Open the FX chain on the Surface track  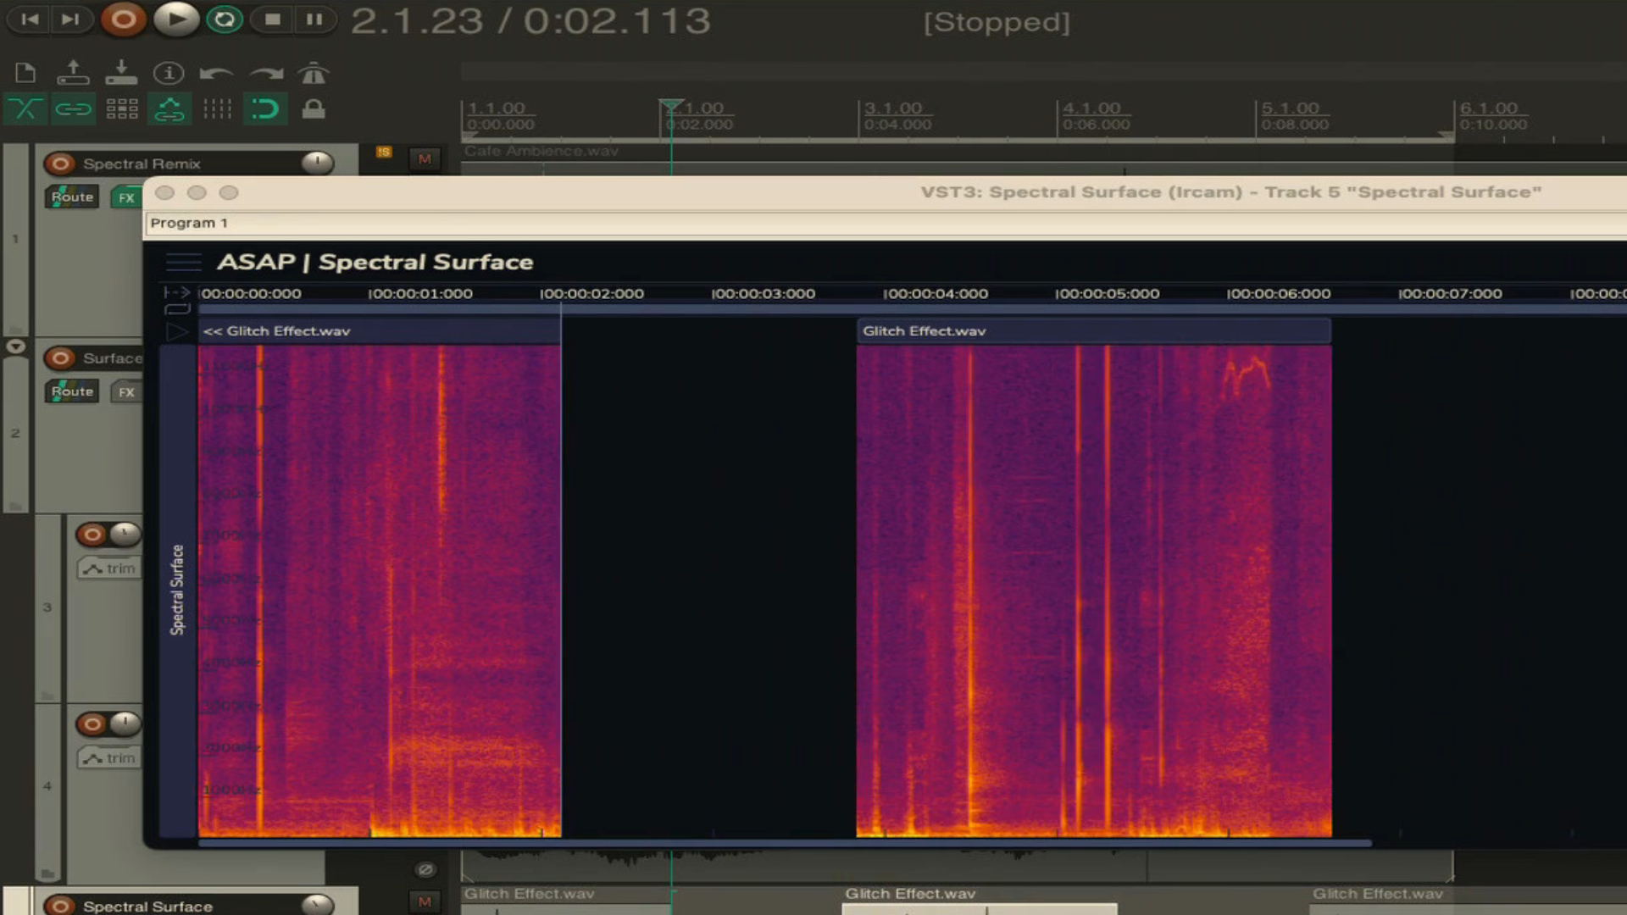point(126,391)
